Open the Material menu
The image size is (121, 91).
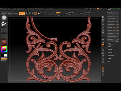pos(36,10)
